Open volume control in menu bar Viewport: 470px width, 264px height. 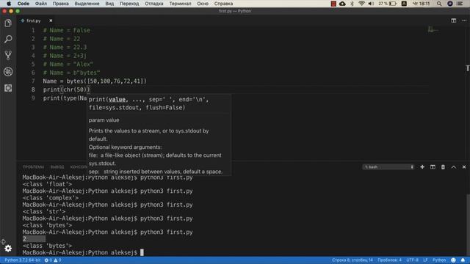coord(371,4)
